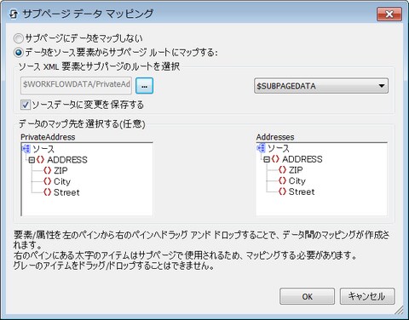The image size is (409, 320).
Task: Click the $WORKFLOWDATA/PrivateAd source field
Action: click(76, 85)
